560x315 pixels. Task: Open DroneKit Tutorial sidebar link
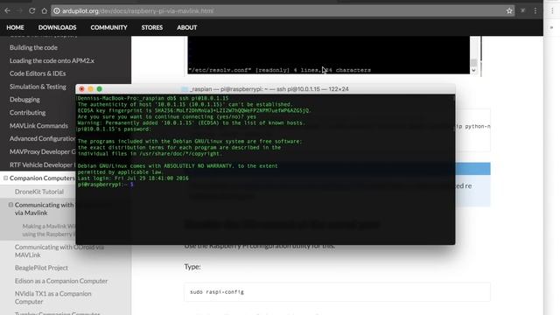(x=39, y=192)
